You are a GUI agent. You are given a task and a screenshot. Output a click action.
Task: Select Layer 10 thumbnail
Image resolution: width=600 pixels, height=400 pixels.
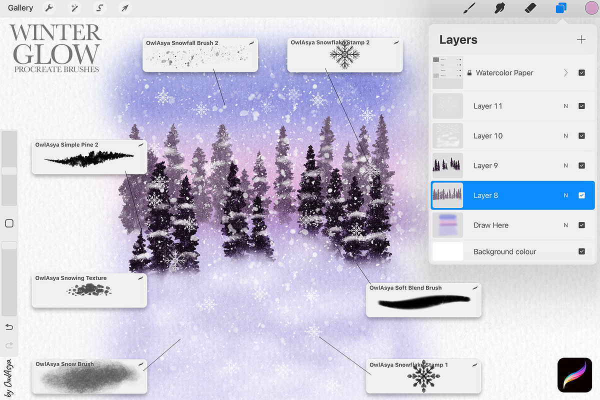[447, 135]
